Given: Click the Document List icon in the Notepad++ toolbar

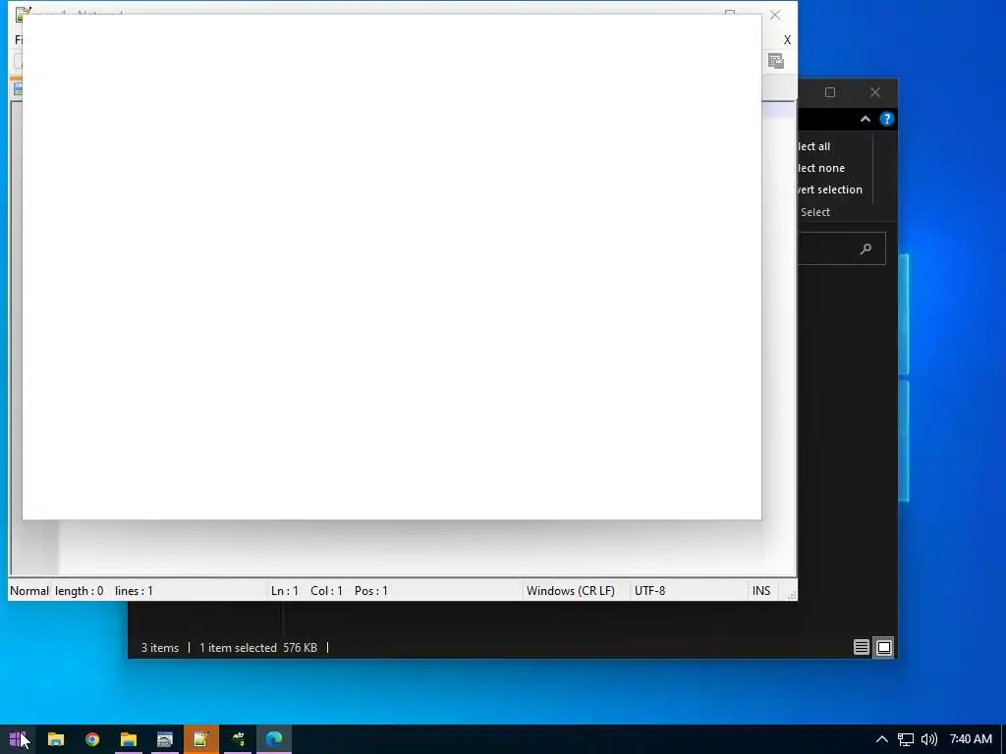Looking at the screenshot, I should click(776, 61).
